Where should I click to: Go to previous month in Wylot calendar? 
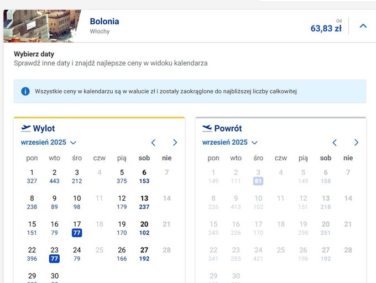154,143
